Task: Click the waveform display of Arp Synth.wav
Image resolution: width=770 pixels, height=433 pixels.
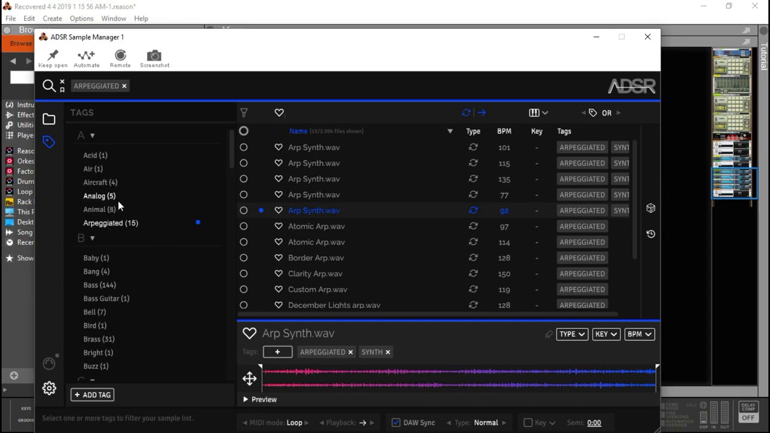Action: pos(460,378)
